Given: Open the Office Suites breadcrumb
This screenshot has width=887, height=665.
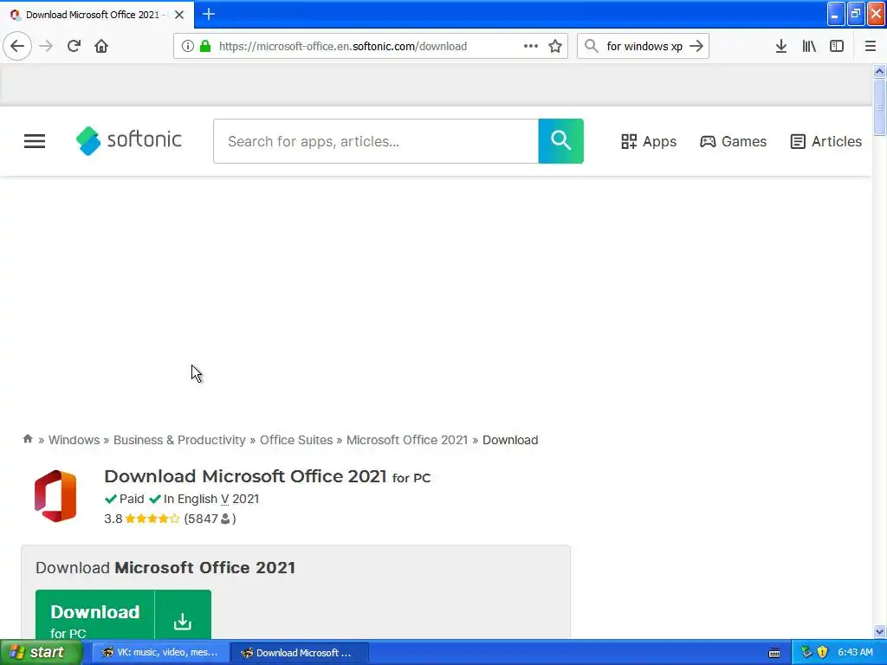Looking at the screenshot, I should 296,440.
